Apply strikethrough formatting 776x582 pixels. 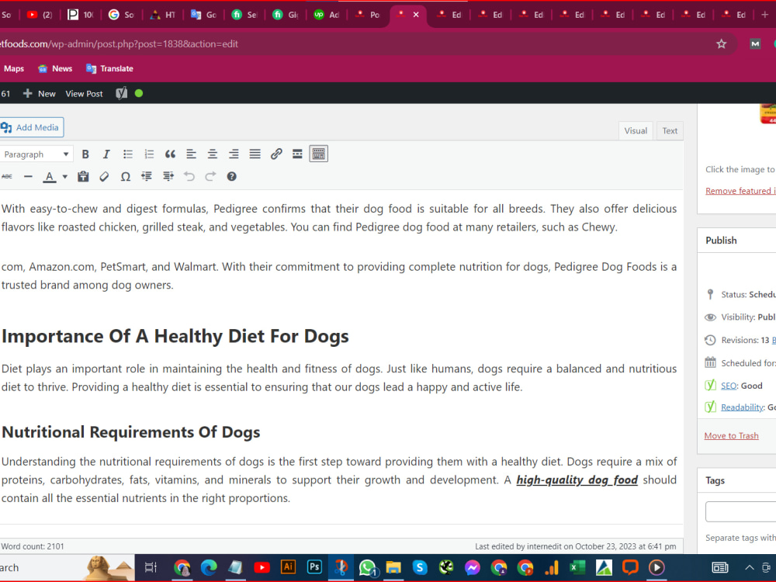[7, 177]
